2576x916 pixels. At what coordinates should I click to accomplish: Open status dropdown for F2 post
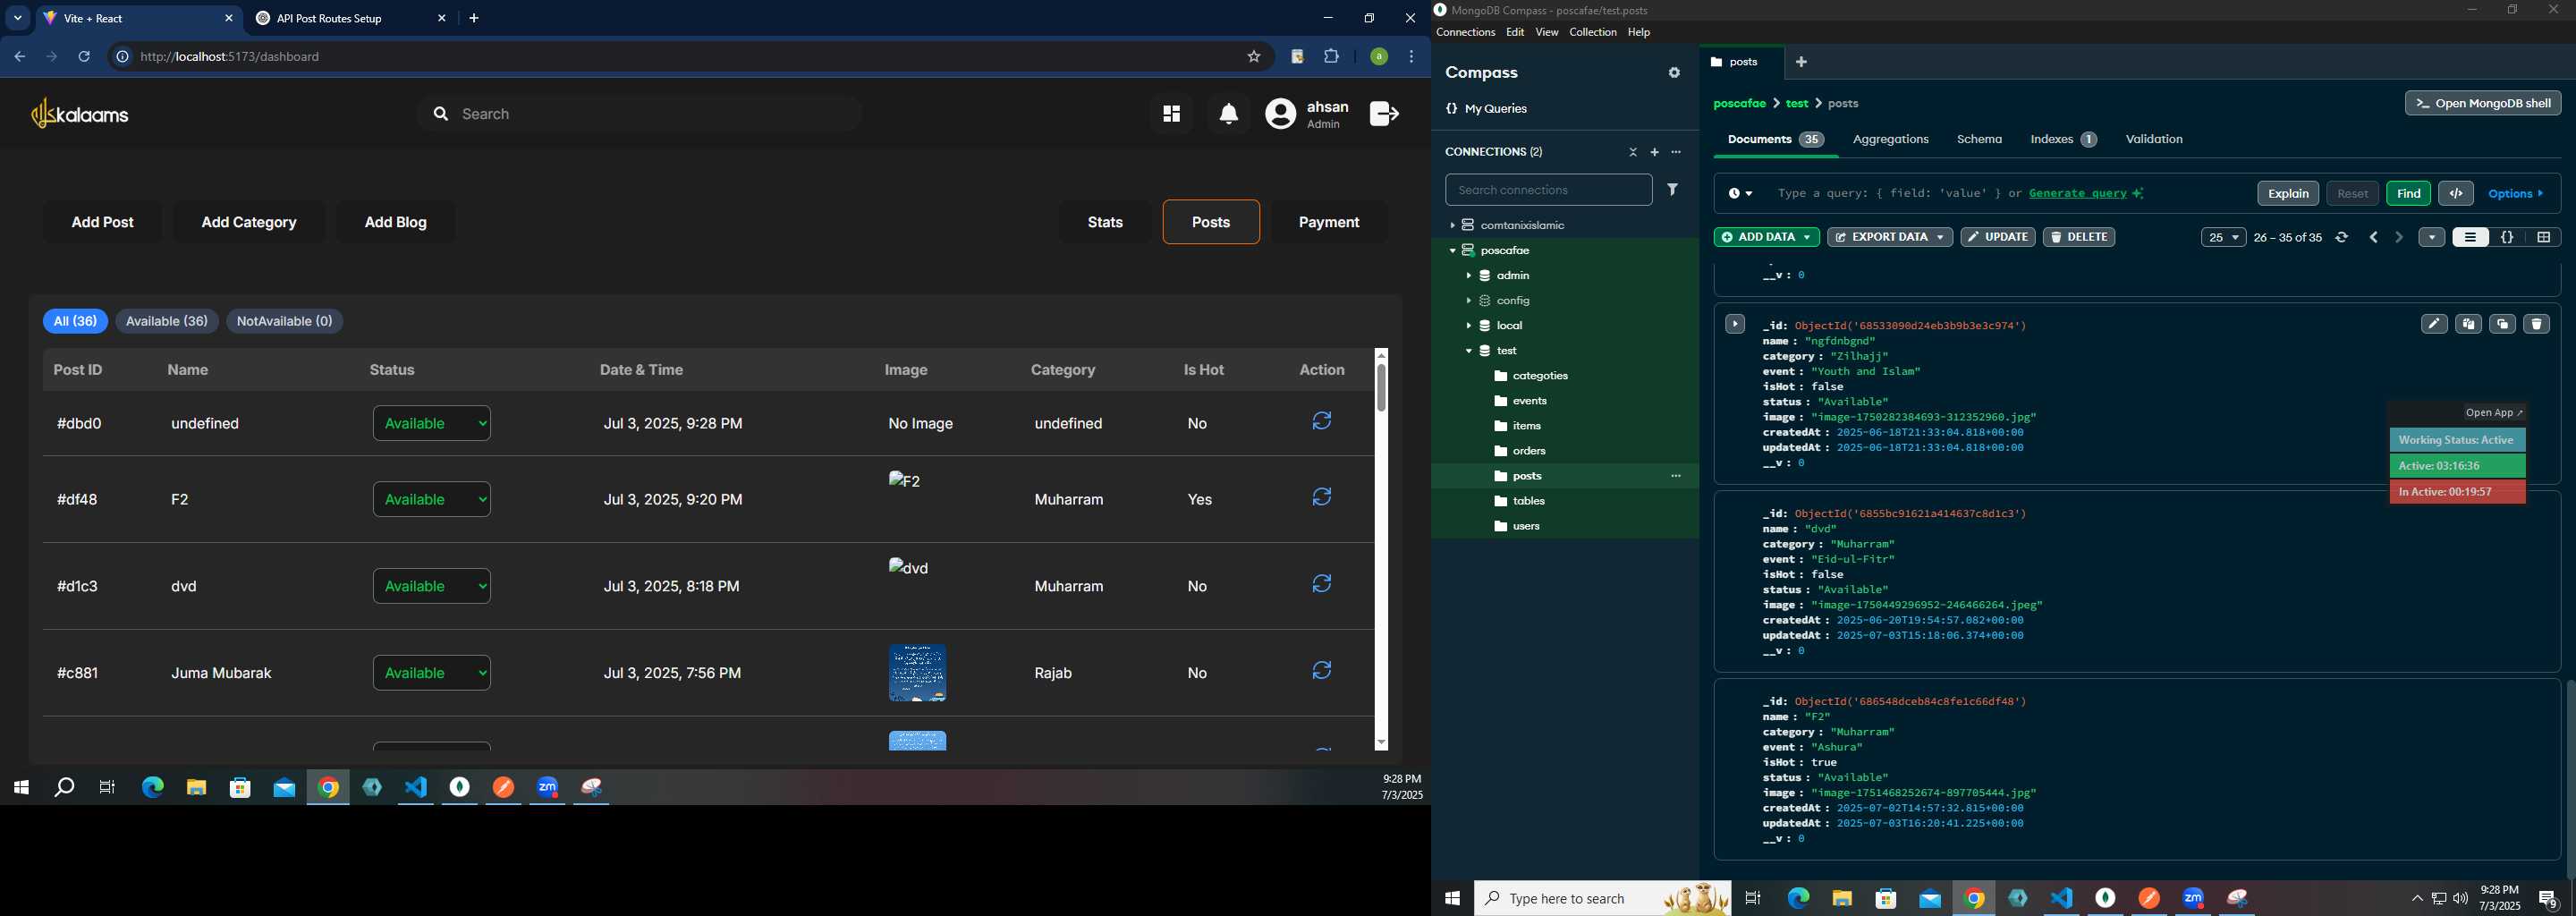pyautogui.click(x=432, y=499)
